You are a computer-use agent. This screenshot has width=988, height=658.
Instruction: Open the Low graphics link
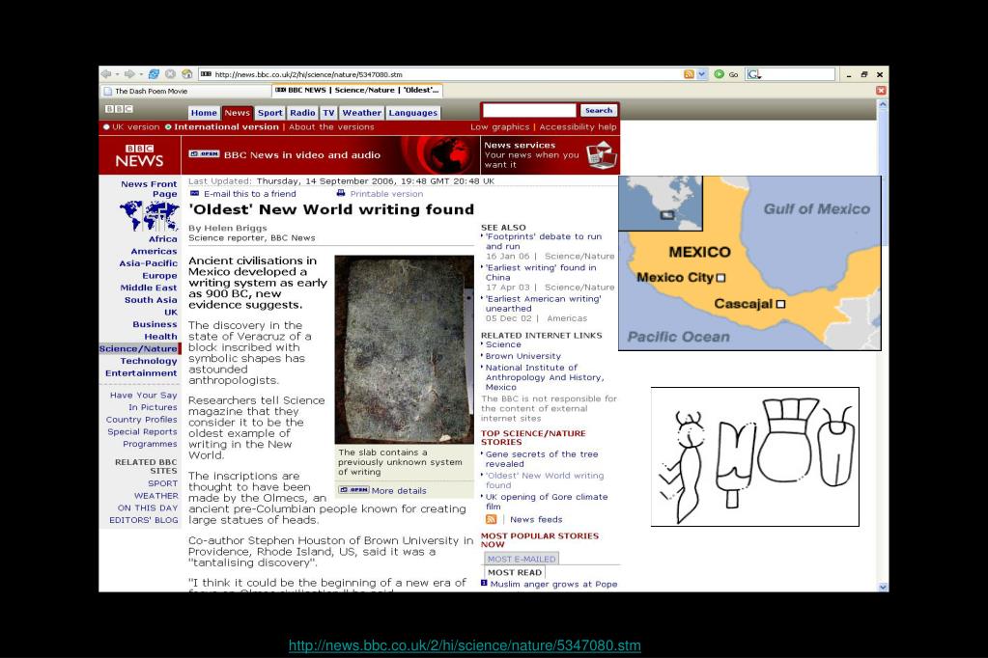point(499,127)
